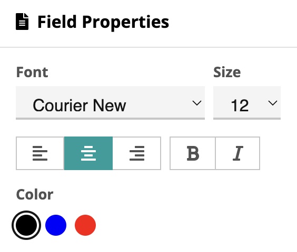
Task: Click the Field Properties heading
Action: tap(103, 22)
